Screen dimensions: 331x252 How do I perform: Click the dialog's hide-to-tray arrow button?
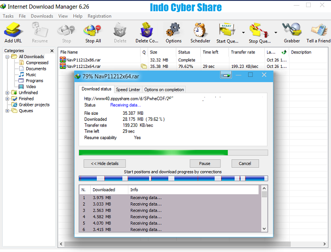click(x=226, y=75)
